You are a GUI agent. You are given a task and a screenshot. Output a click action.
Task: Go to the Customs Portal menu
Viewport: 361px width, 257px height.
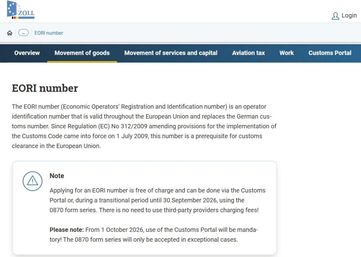click(330, 53)
